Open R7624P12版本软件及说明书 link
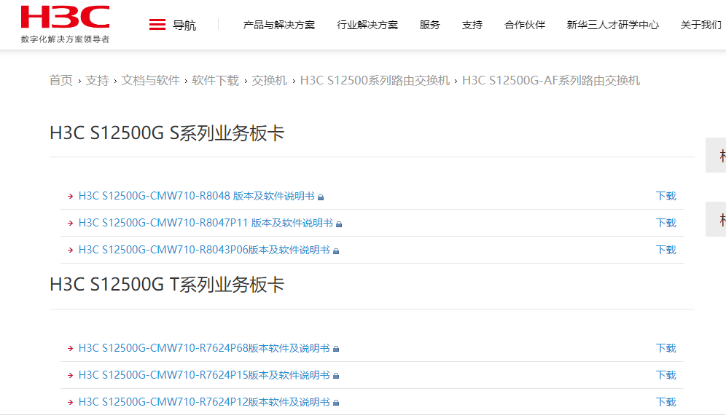Screen dimensions: 726x418 tap(204, 402)
